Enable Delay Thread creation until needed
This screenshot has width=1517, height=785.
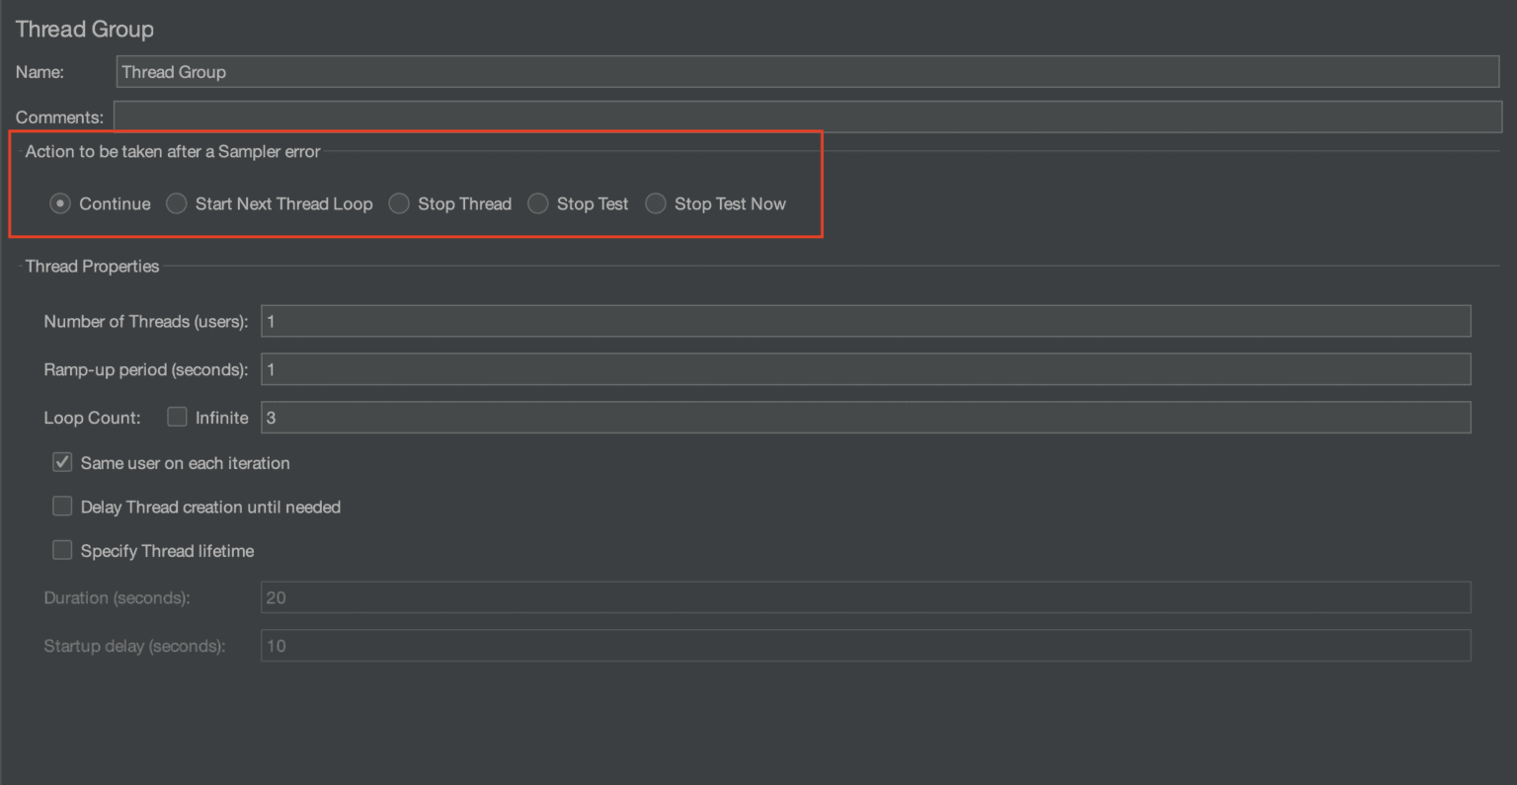(61, 506)
